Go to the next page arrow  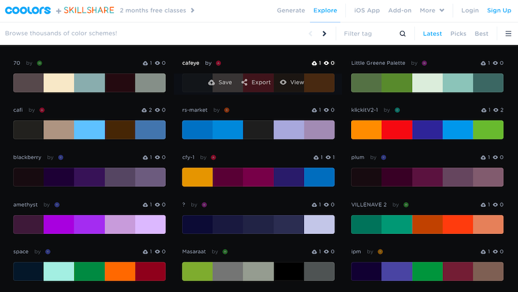pyautogui.click(x=324, y=34)
